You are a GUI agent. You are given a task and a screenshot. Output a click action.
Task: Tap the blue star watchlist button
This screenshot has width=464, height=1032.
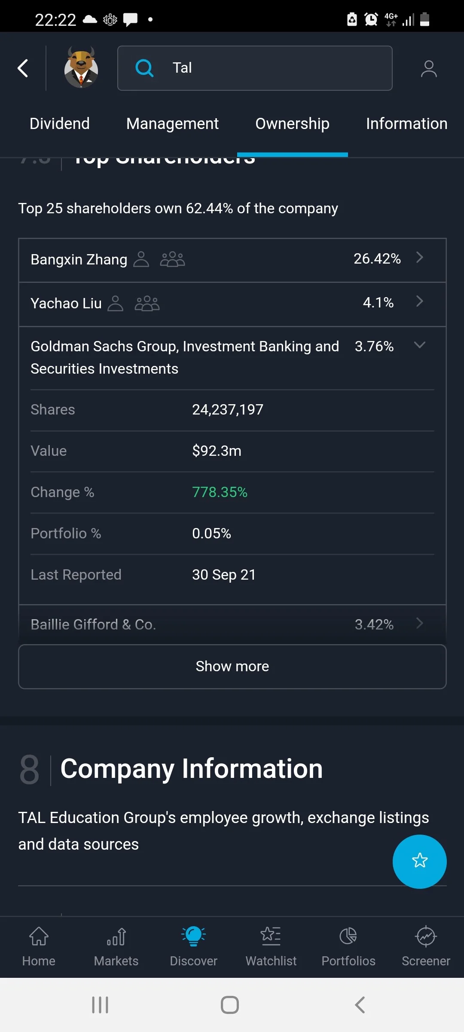419,861
